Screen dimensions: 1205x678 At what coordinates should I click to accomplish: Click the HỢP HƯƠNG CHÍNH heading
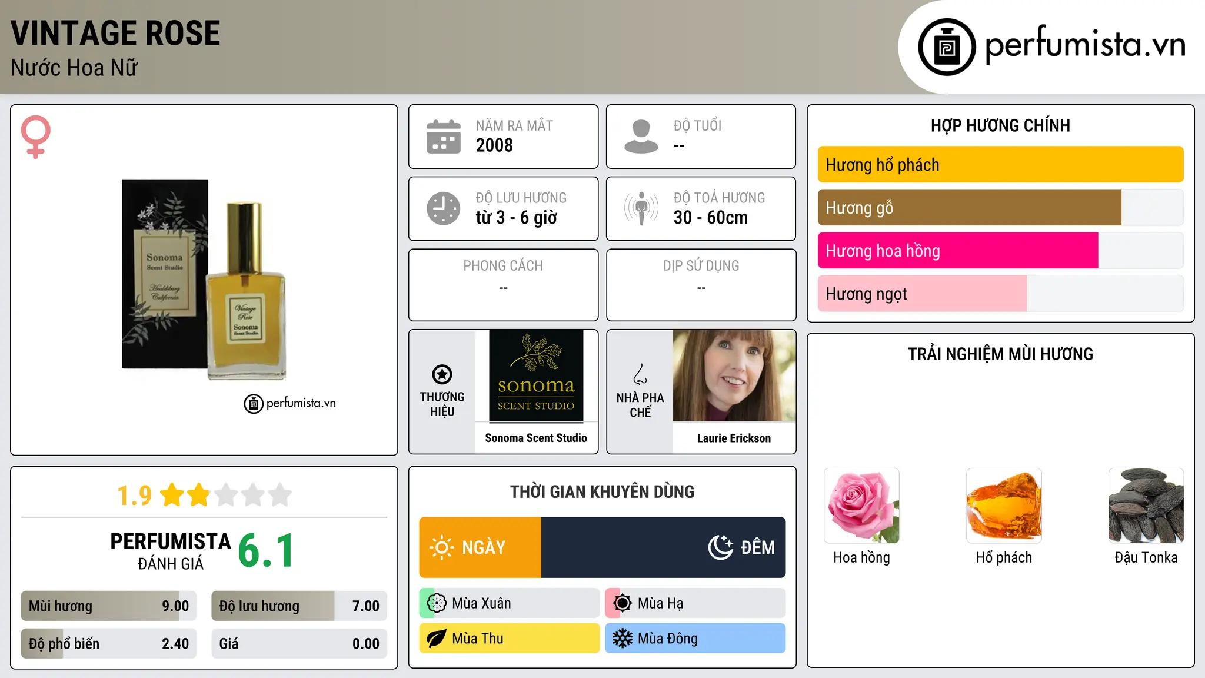[x=1000, y=125]
